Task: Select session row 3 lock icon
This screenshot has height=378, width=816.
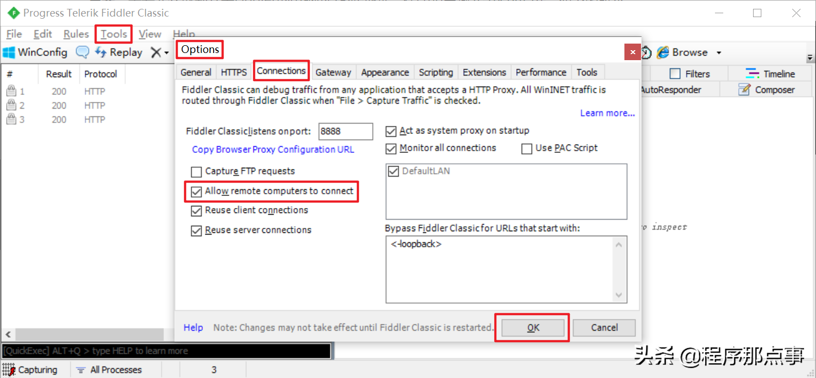Action: pyautogui.click(x=11, y=119)
